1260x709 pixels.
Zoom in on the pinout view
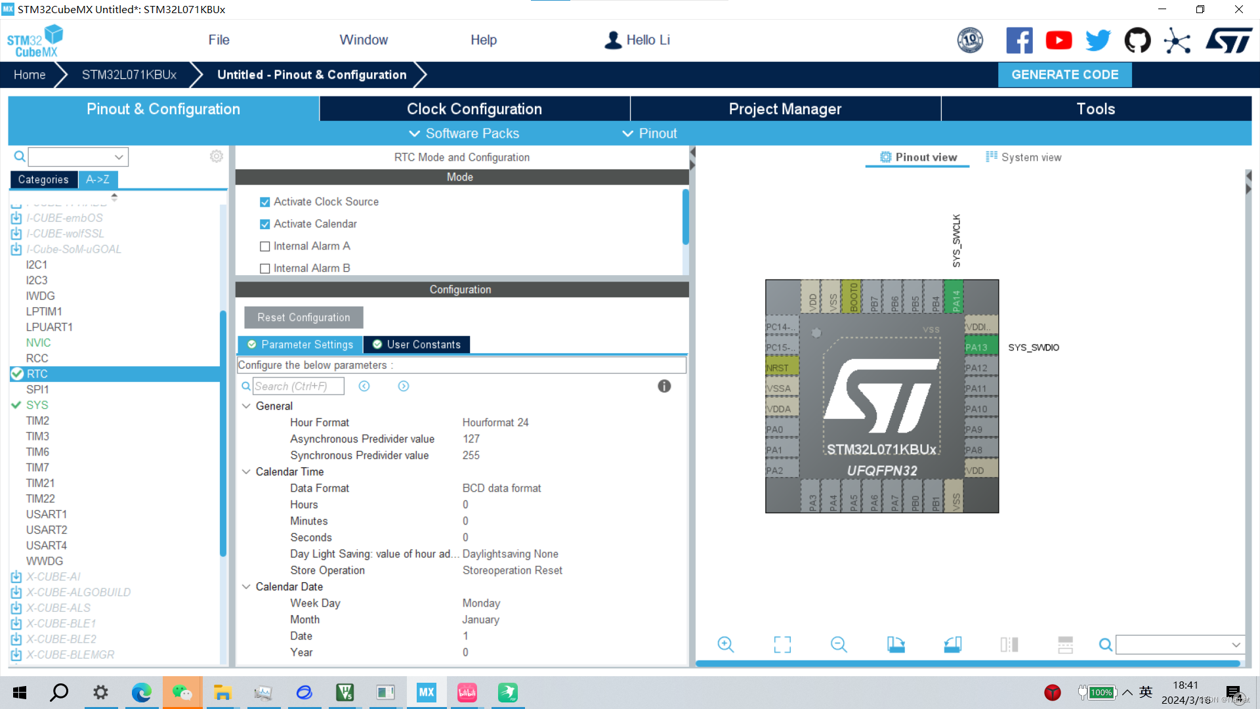coord(725,644)
